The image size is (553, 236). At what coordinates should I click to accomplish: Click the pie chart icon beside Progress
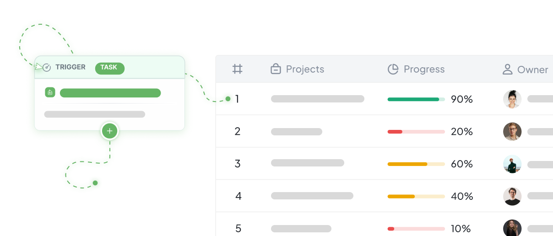(393, 70)
